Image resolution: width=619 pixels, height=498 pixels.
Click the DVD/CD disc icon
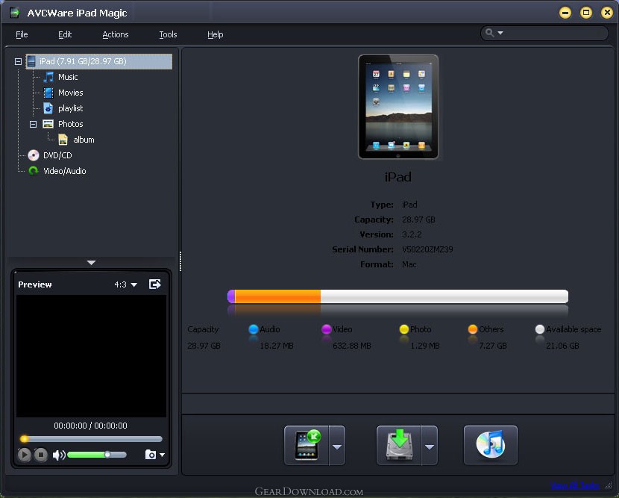[34, 155]
